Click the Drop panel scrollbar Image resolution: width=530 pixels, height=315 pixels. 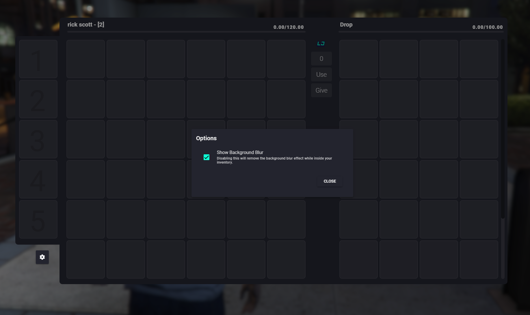pos(503,129)
